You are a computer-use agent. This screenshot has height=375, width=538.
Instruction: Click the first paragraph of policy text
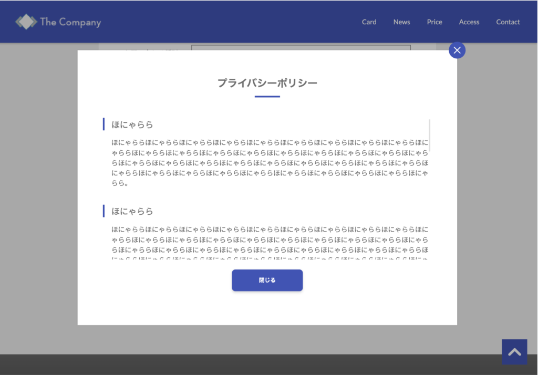click(x=270, y=163)
